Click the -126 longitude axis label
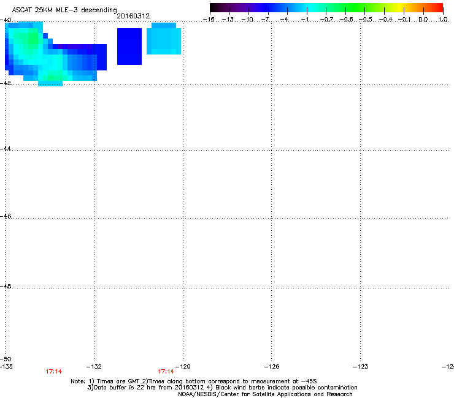The height and width of the screenshot is (398, 454). [272, 367]
